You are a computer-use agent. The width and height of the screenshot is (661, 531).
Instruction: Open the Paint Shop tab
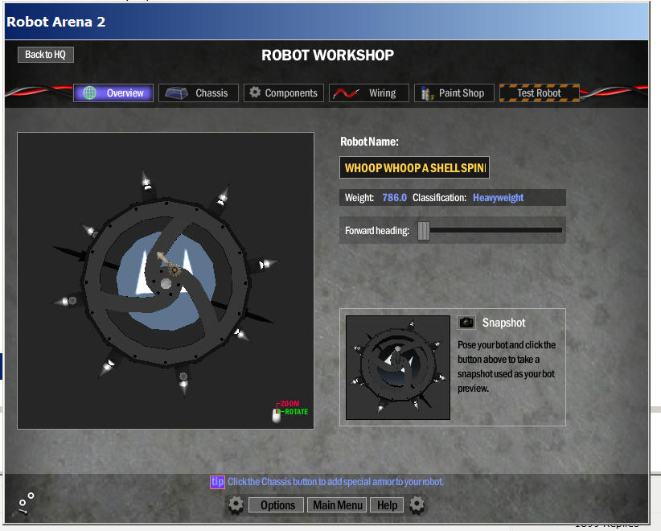[x=454, y=93]
